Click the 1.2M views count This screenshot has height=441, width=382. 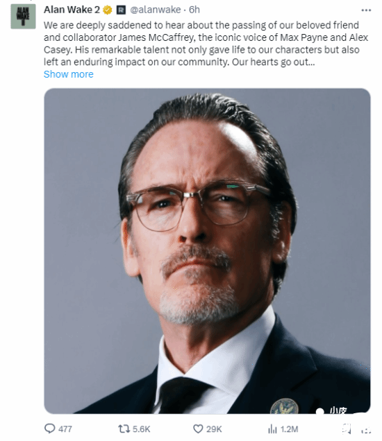tap(290, 429)
